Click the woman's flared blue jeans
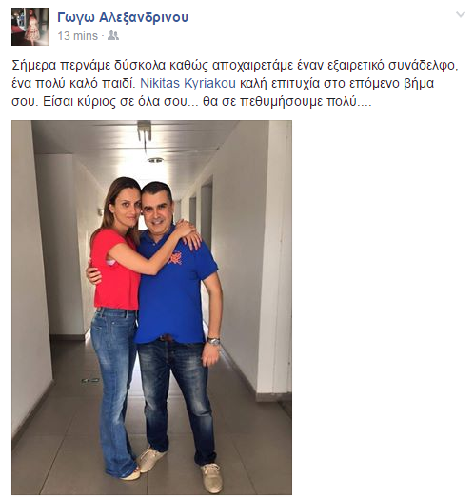The width and height of the screenshot is (474, 500). click(114, 390)
